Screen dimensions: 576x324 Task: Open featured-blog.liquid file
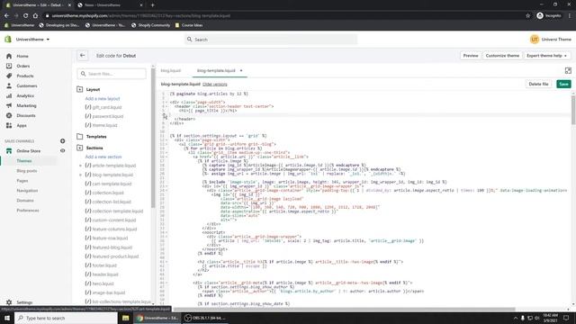click(112, 247)
